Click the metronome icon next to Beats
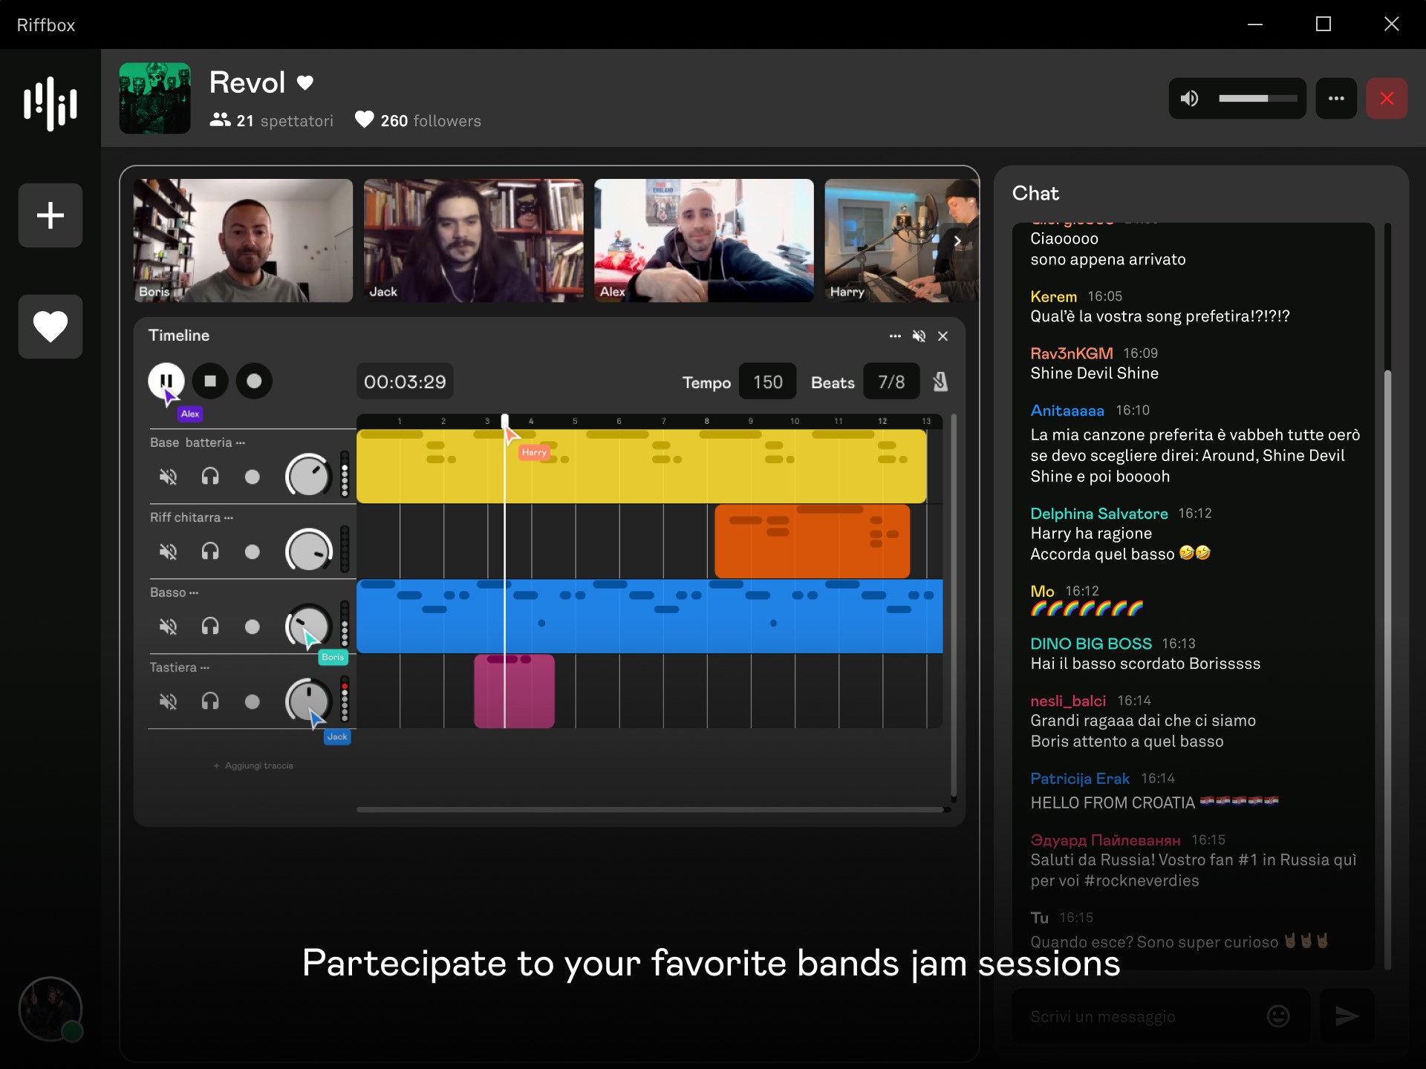Viewport: 1426px width, 1069px height. (940, 382)
